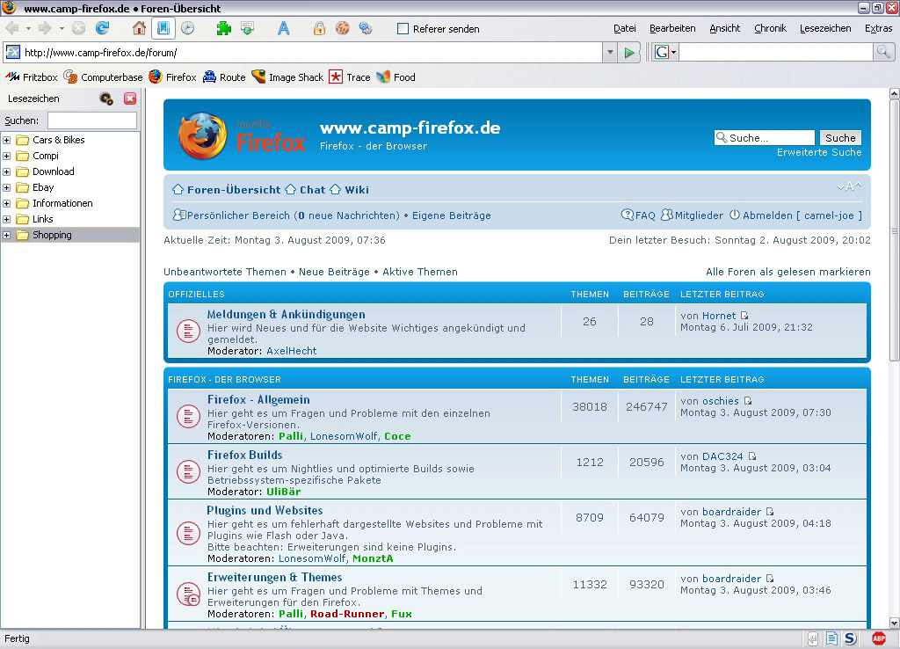Open the Image Shack bookmark
The height and width of the screenshot is (649, 900).
point(287,77)
